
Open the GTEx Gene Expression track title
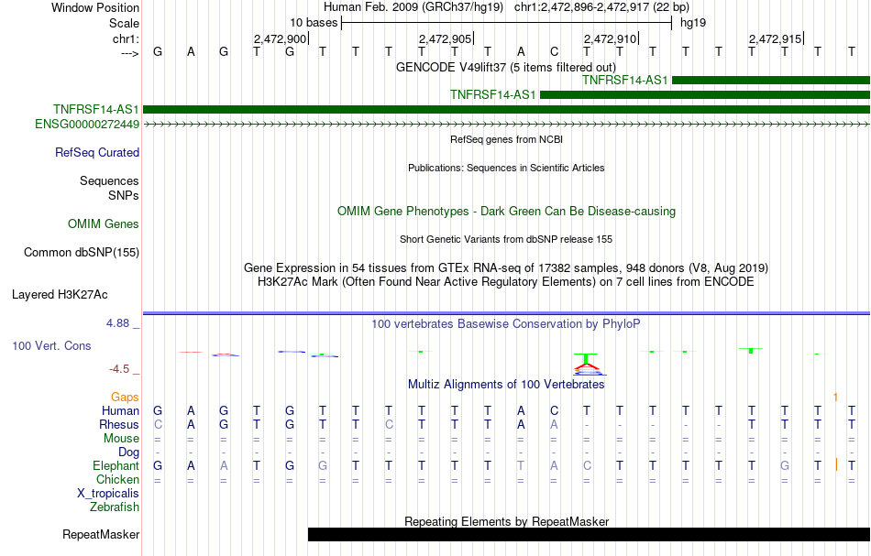pyautogui.click(x=506, y=268)
